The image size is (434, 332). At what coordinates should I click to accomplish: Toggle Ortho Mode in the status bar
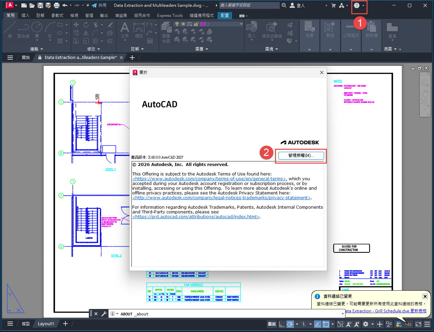[282, 324]
